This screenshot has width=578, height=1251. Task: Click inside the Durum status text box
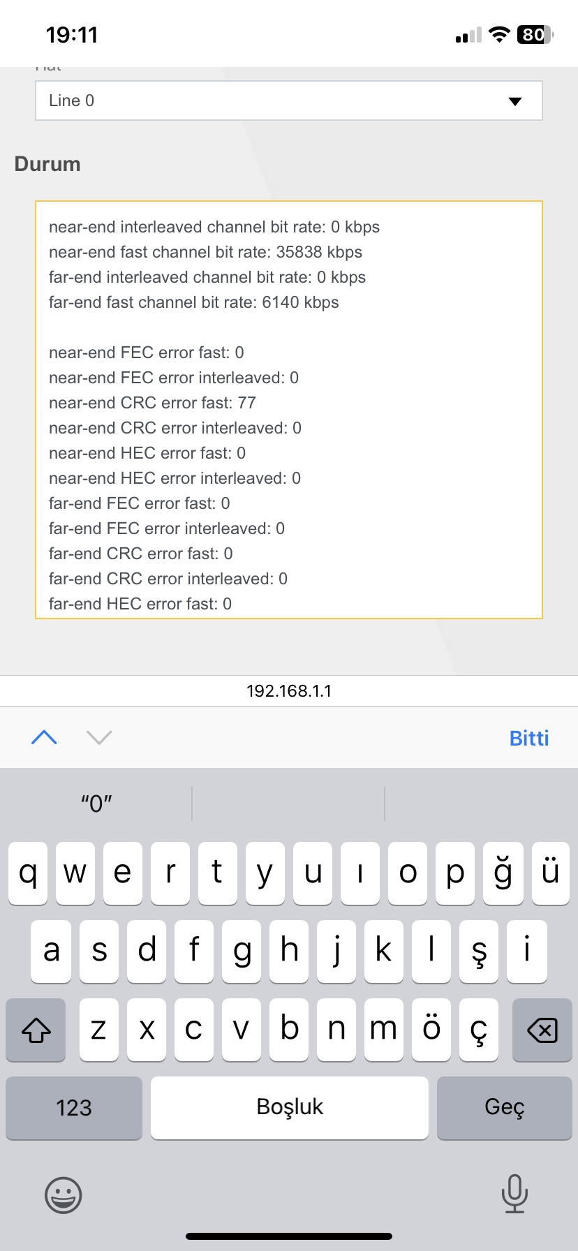coord(289,410)
